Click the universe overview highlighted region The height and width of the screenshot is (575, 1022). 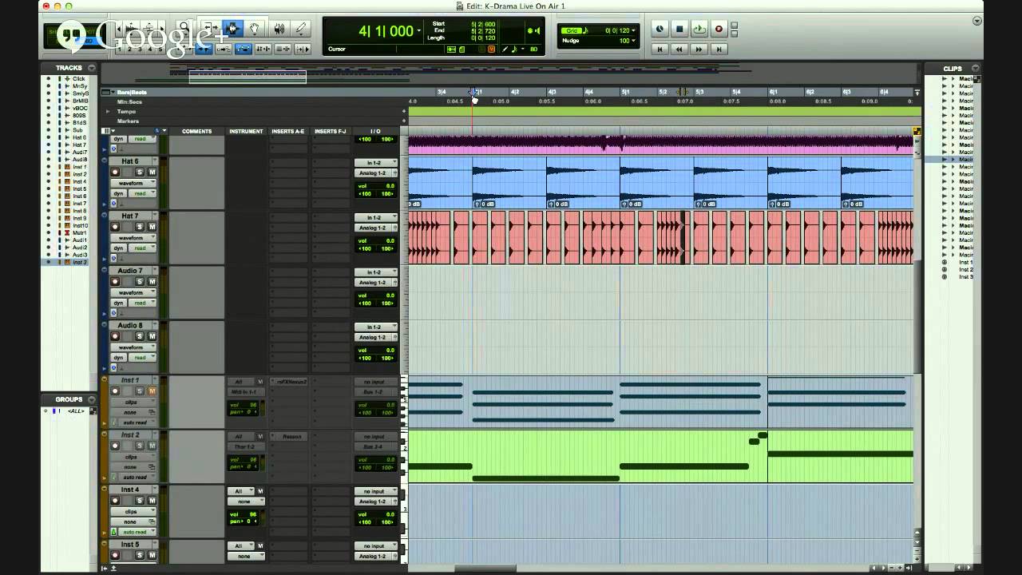248,77
